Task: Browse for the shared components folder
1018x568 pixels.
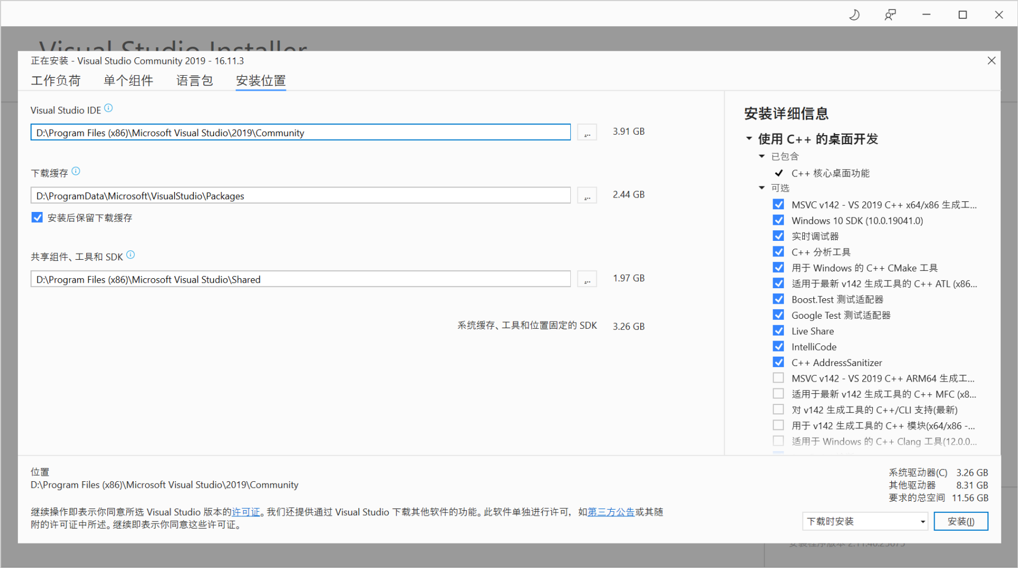Action: (587, 279)
